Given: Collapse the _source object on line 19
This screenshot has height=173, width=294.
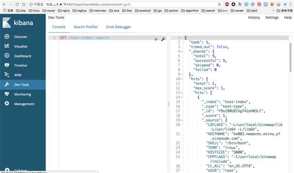Looking at the screenshot, I should 182,120.
